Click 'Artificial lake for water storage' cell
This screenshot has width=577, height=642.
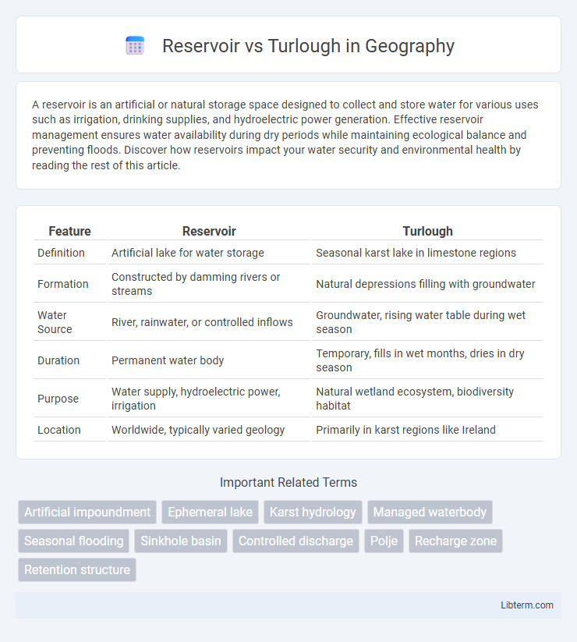click(x=209, y=253)
